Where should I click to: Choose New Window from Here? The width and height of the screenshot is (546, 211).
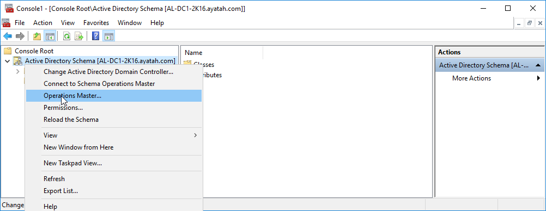tap(114, 147)
